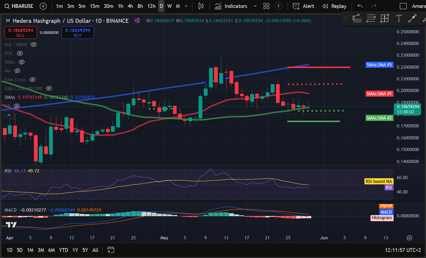Undo the last chart action
Viewport: 426px width, 258px height.
[360, 6]
